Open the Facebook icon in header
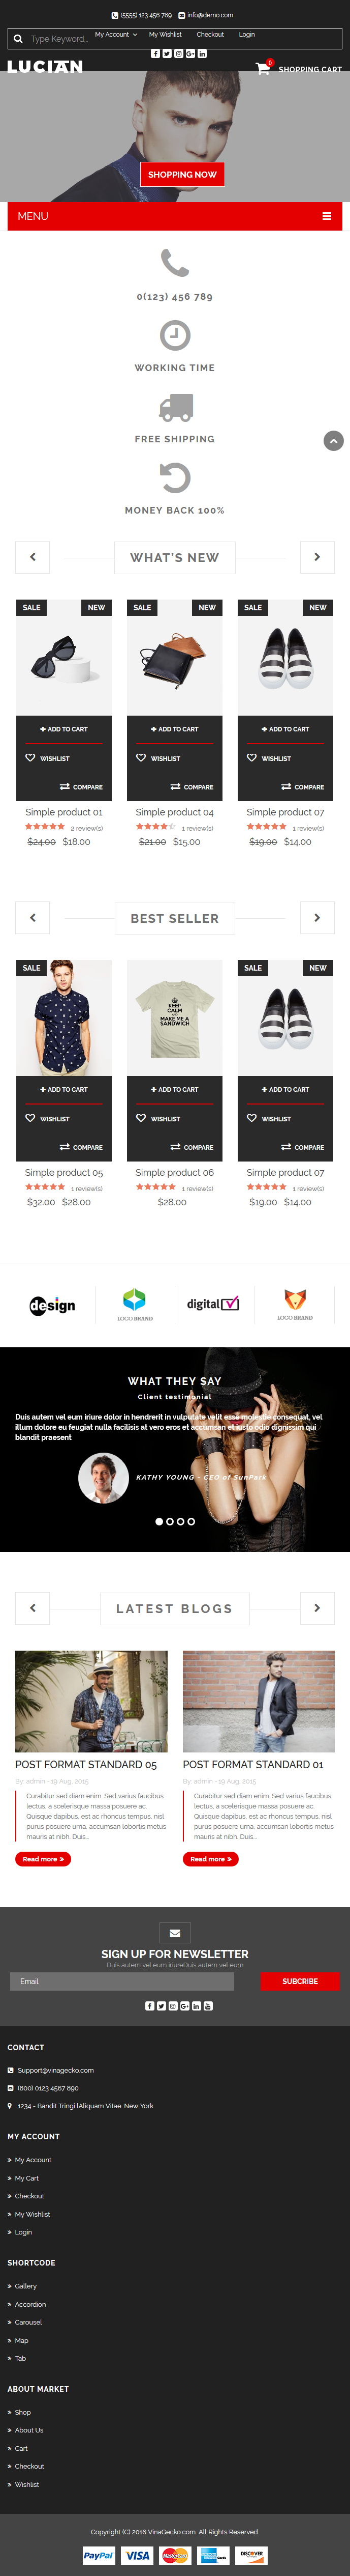Viewport: 350px width, 2576px height. (154, 54)
